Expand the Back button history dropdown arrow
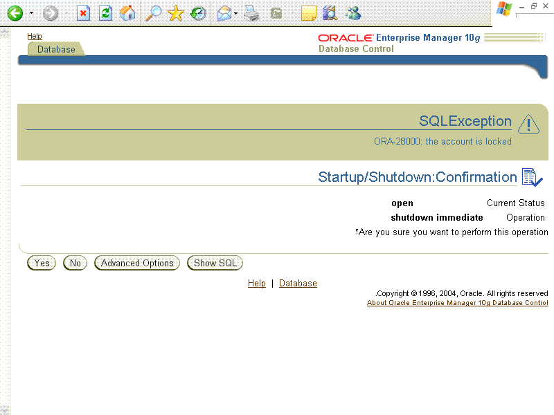This screenshot has height=415, width=554. point(31,13)
